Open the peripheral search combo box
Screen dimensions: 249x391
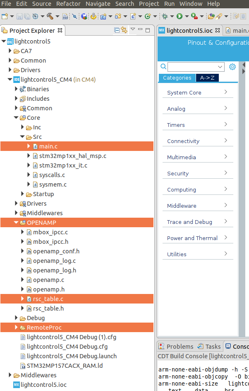click(x=196, y=67)
